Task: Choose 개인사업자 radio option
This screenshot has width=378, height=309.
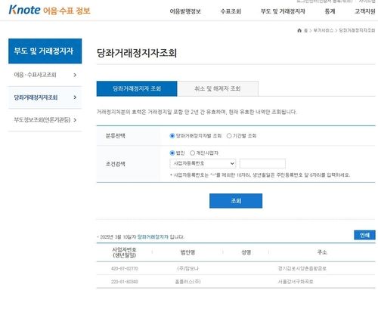Action: [192, 153]
